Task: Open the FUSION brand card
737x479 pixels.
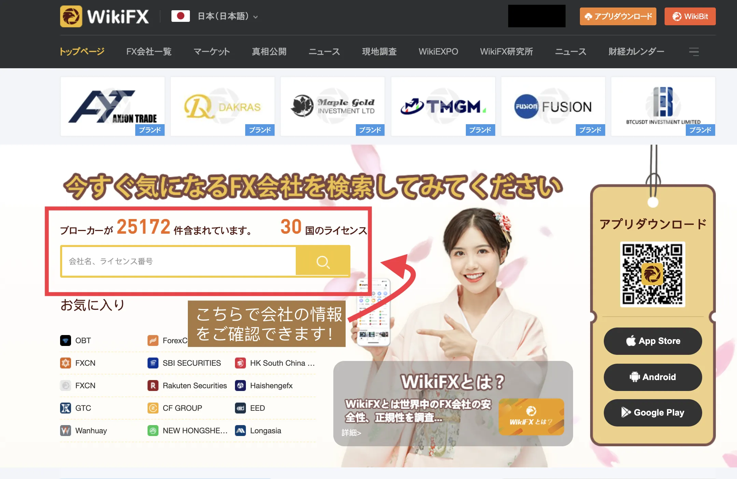Action: tap(553, 106)
